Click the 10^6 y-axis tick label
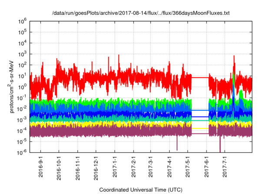 (22, 22)
